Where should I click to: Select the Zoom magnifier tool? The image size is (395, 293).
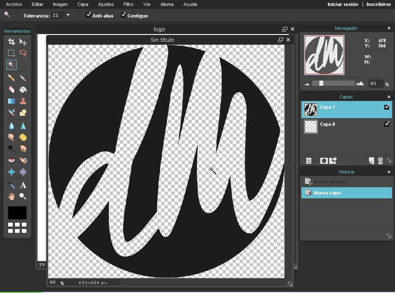23,197
